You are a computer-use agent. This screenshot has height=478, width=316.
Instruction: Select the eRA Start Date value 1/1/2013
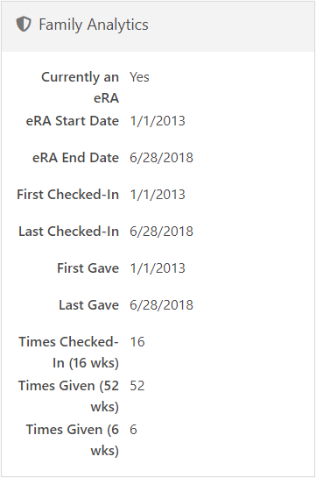pyautogui.click(x=158, y=121)
